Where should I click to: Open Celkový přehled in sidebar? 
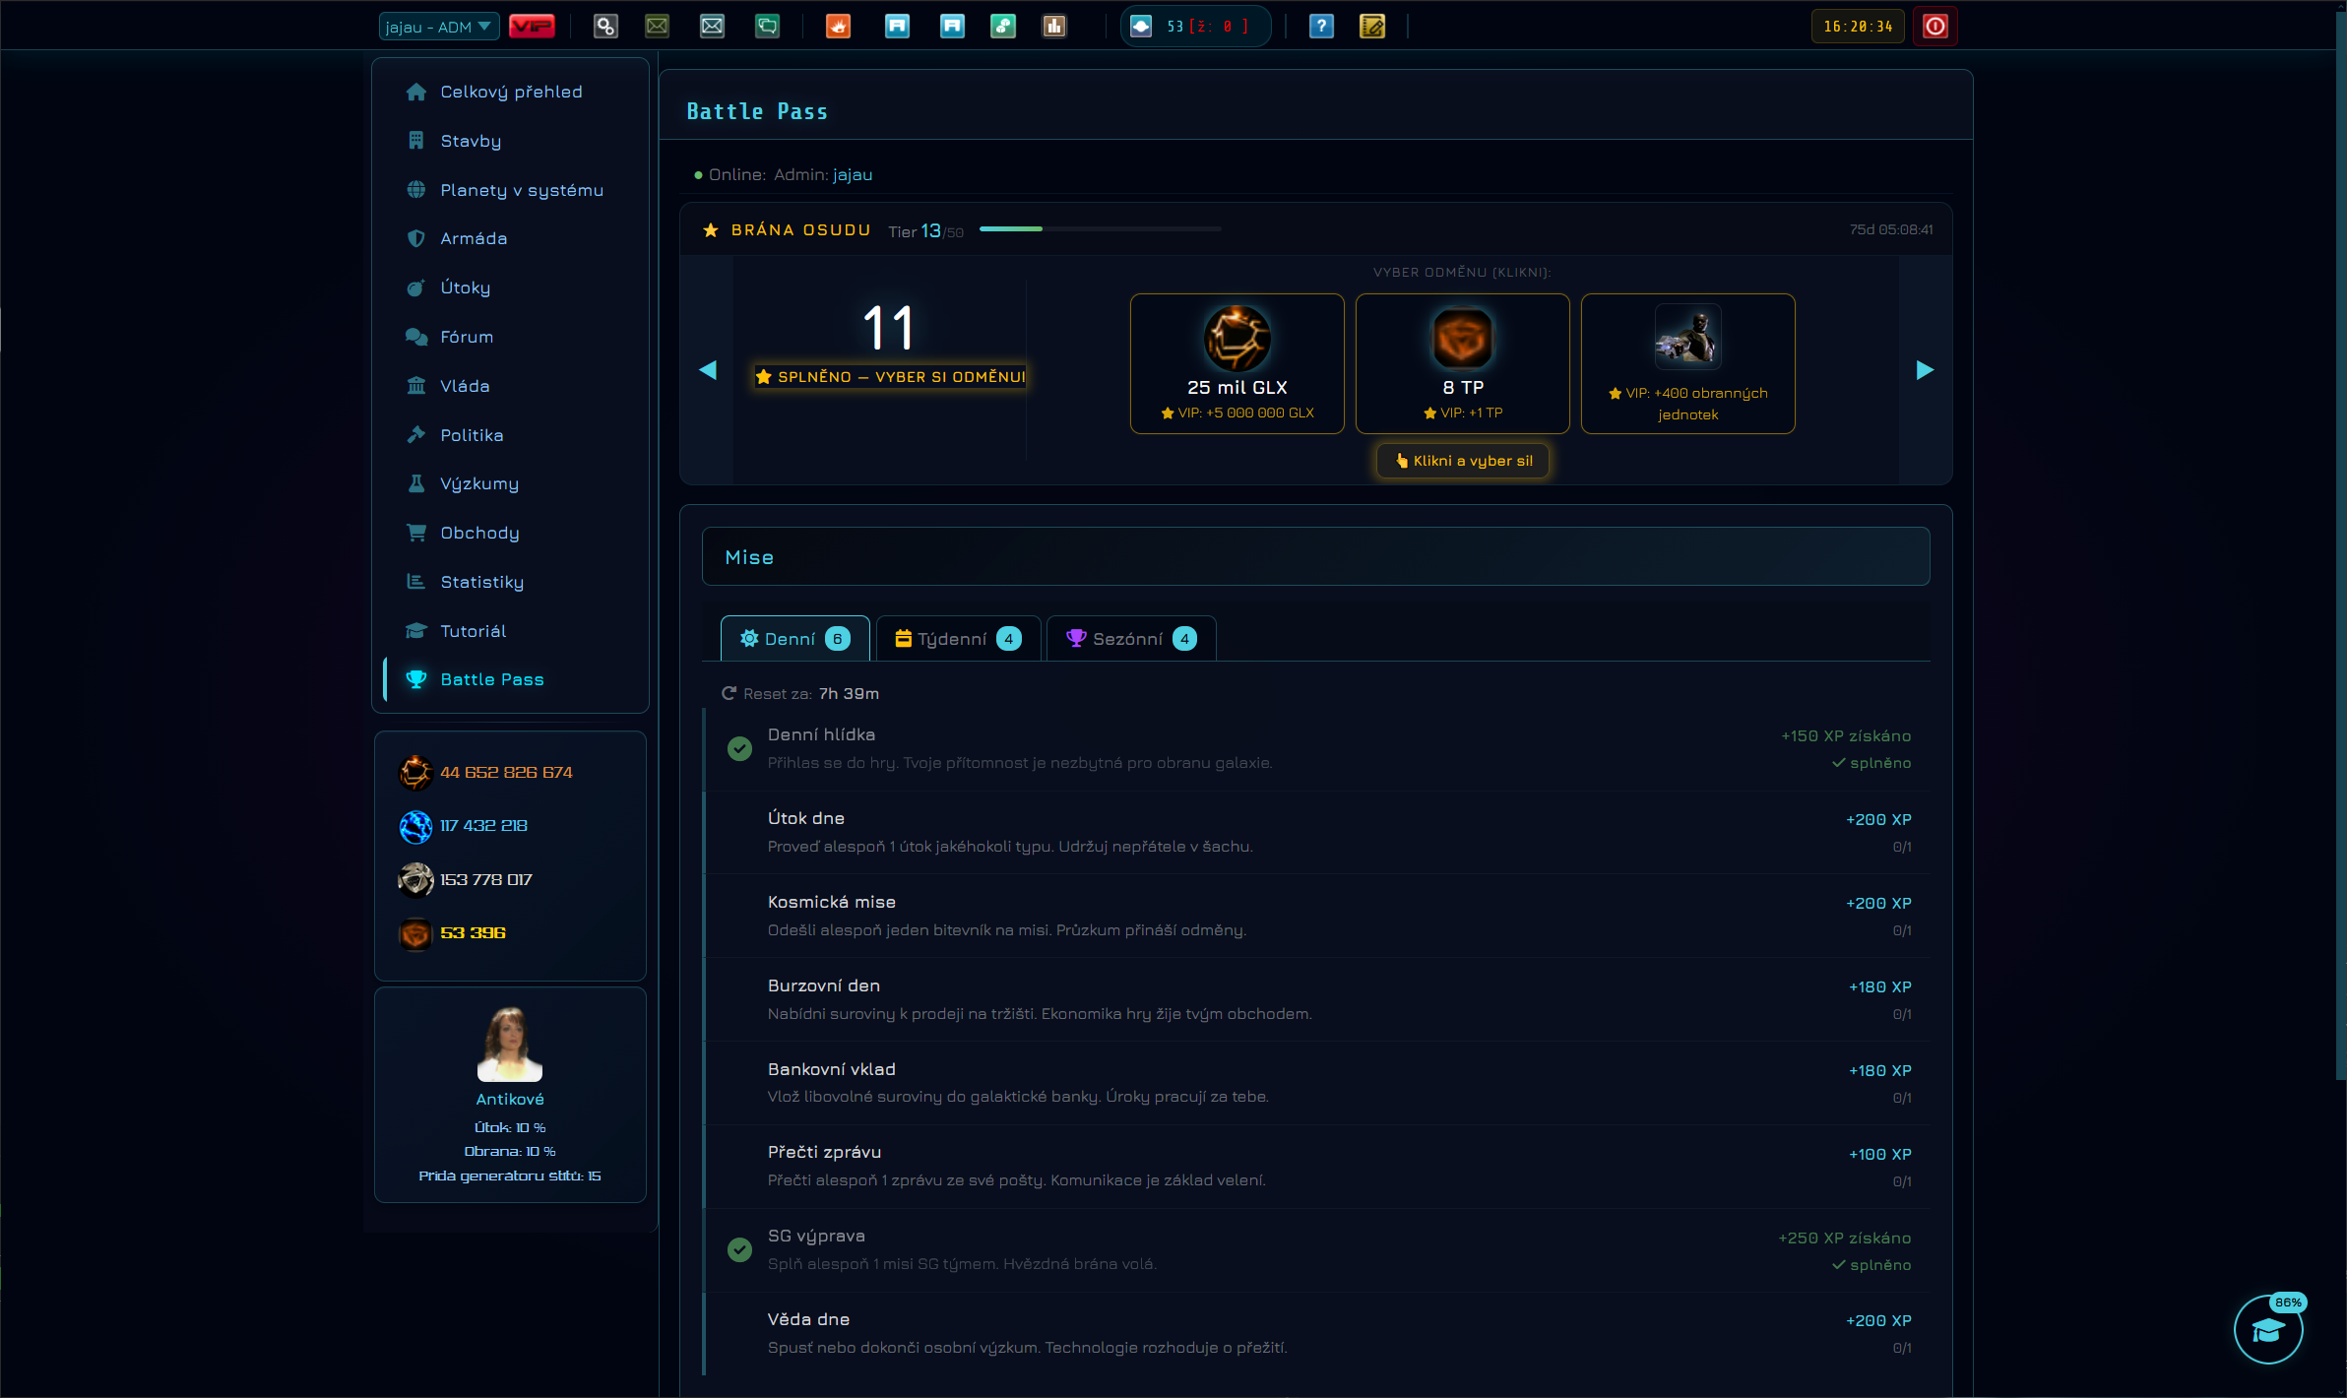point(511,92)
